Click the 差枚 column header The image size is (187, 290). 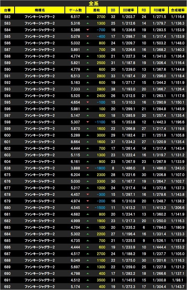coord(96,10)
